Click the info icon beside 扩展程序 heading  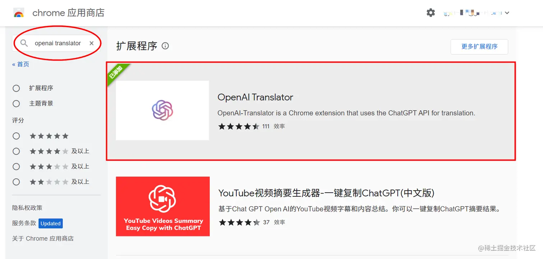[165, 46]
